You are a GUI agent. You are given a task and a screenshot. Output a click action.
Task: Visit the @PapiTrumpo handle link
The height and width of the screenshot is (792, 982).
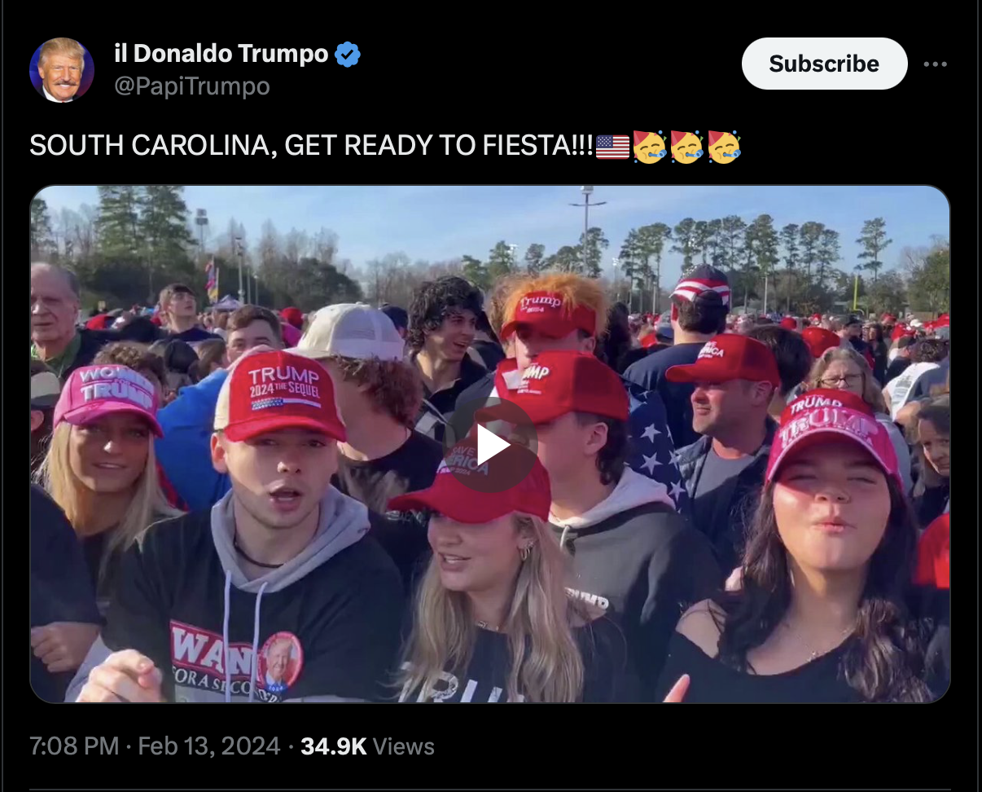click(192, 86)
